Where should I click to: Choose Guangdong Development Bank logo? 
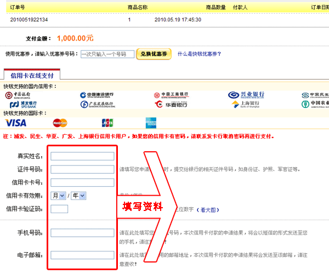[x=97, y=104]
